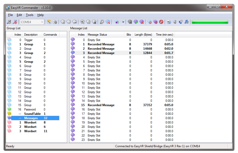Select Recorded Message at index 2
This screenshot has width=238, height=153.
click(x=122, y=49)
